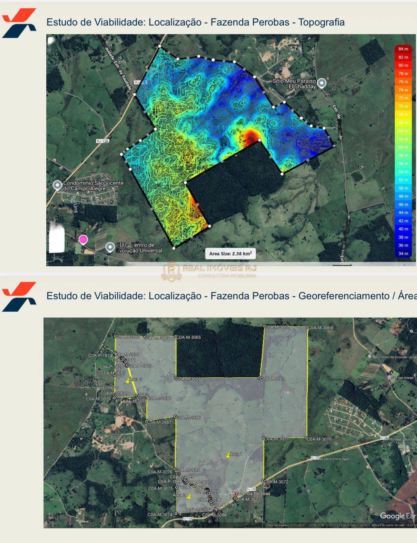Click the company logo beside Topografia title
Image resolution: width=417 pixels, height=543 pixels.
point(19,23)
